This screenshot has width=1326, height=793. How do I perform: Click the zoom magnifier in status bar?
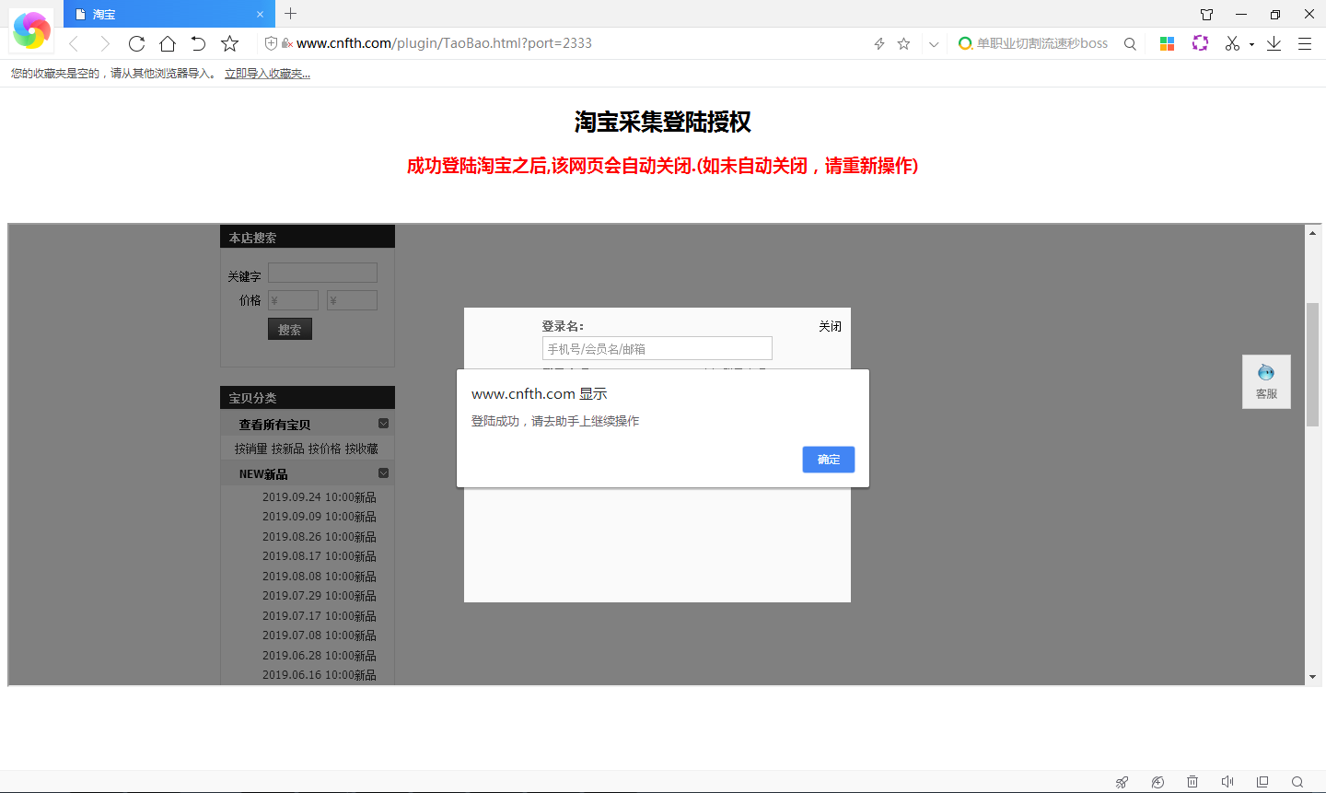click(x=1297, y=782)
